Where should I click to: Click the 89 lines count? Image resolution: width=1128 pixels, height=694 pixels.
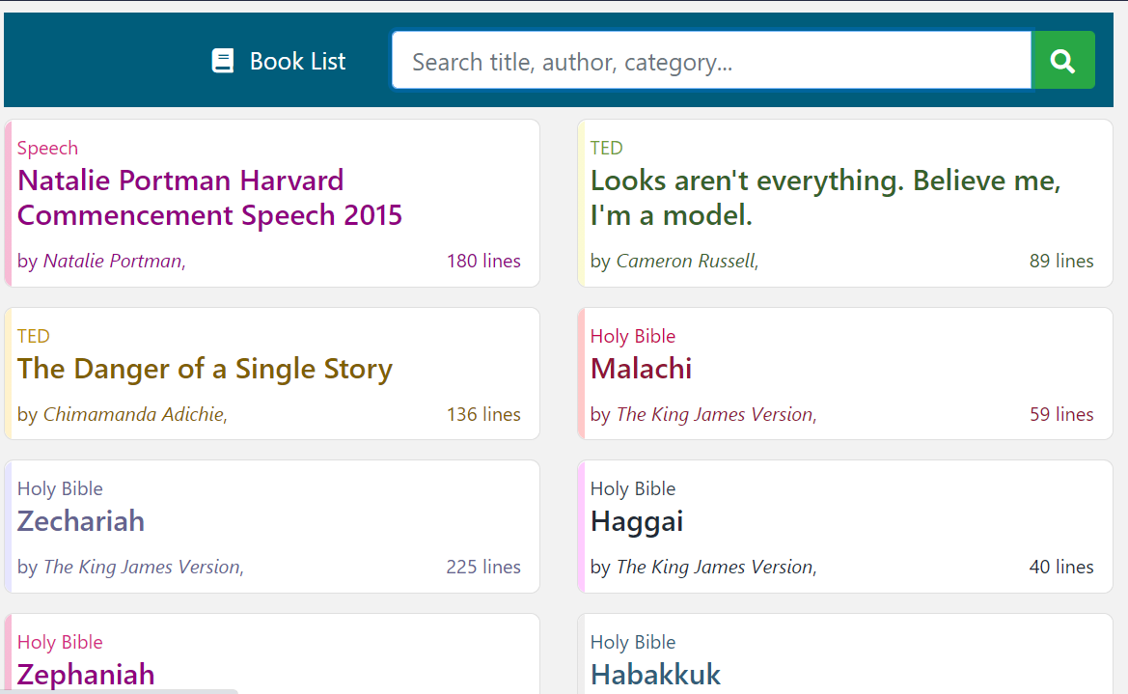pos(1061,261)
